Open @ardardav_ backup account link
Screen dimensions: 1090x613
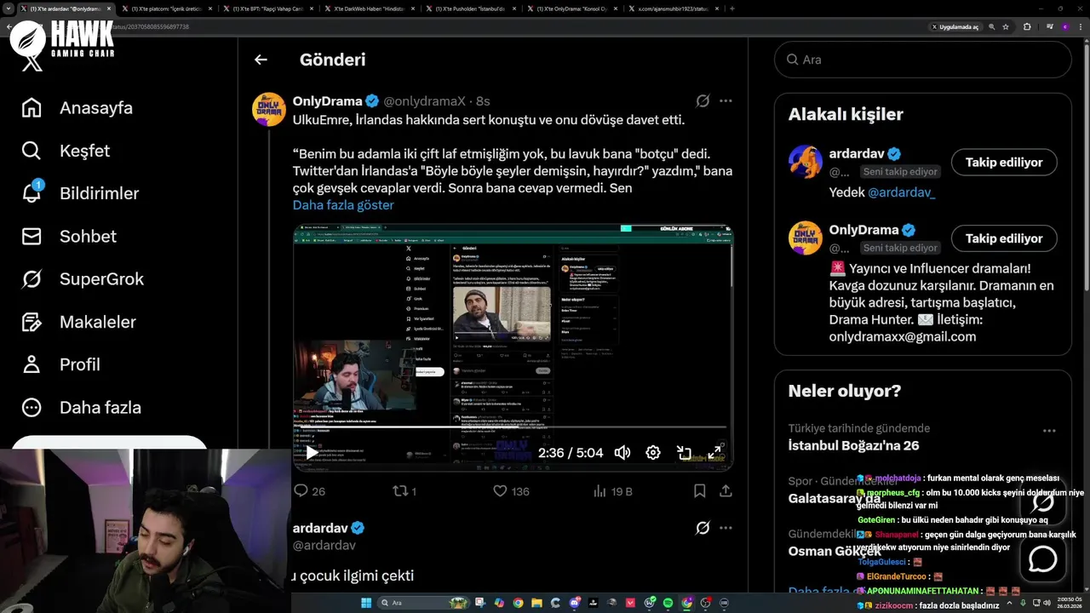(x=901, y=192)
